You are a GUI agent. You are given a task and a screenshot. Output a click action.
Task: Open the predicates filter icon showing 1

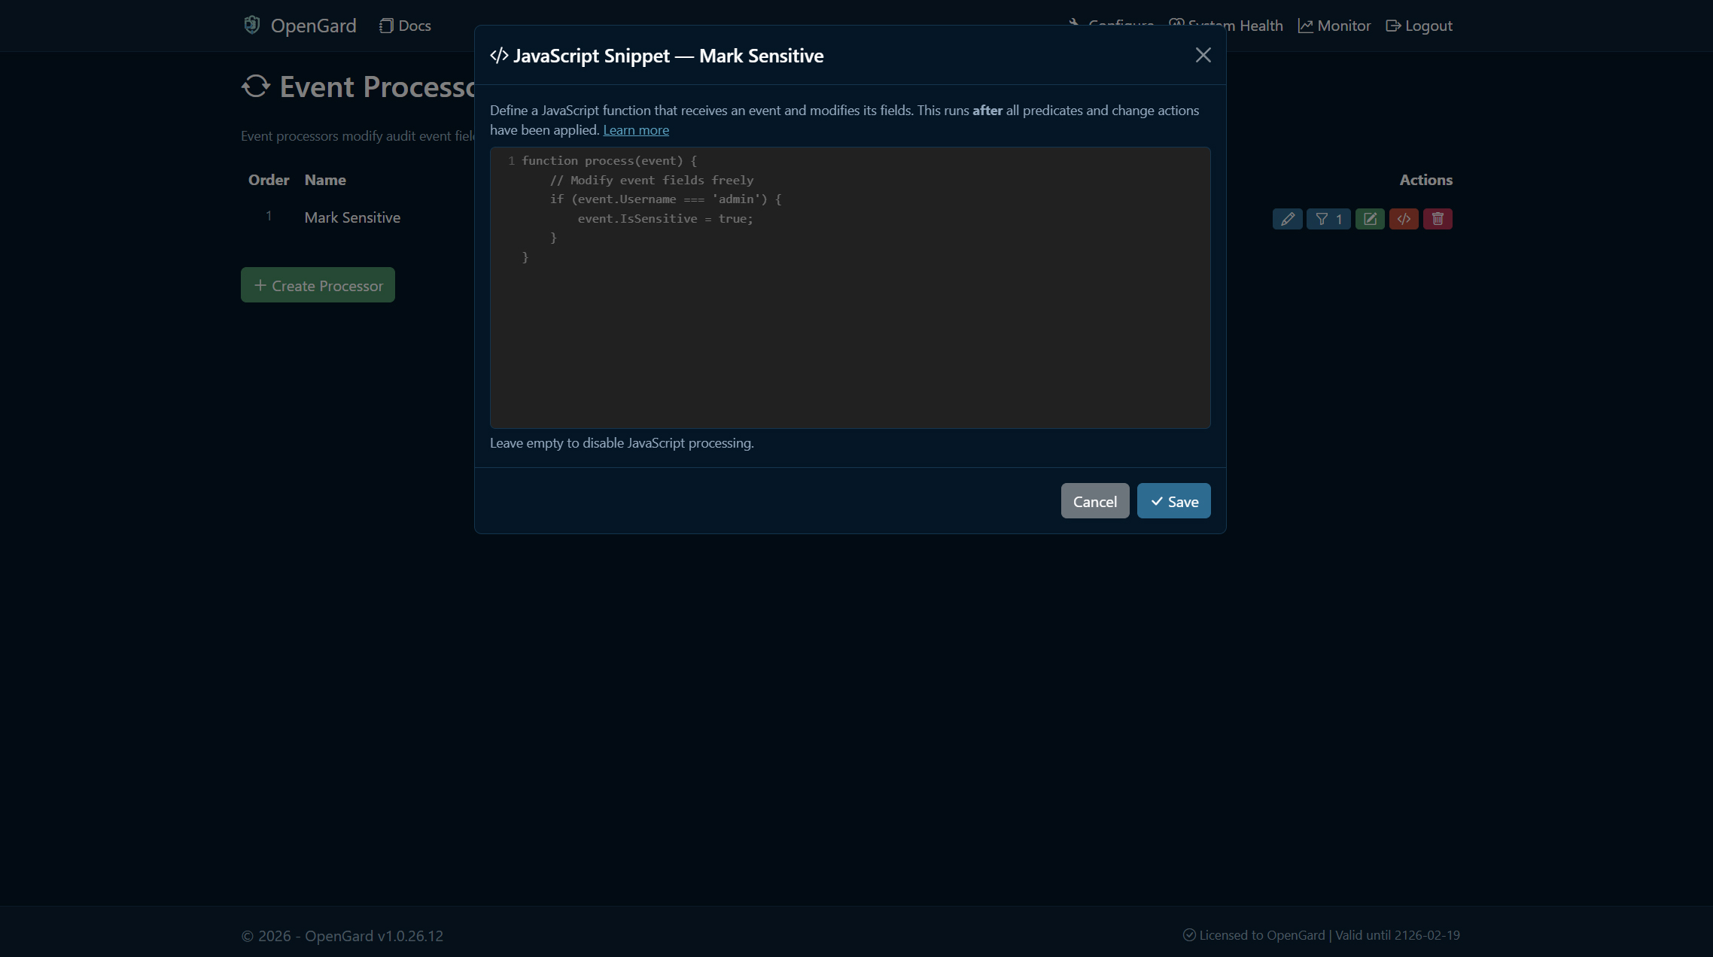(x=1328, y=219)
